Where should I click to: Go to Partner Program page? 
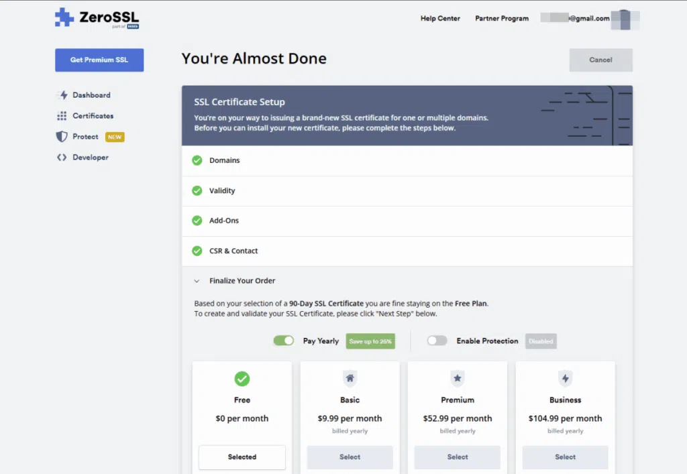pyautogui.click(x=502, y=19)
